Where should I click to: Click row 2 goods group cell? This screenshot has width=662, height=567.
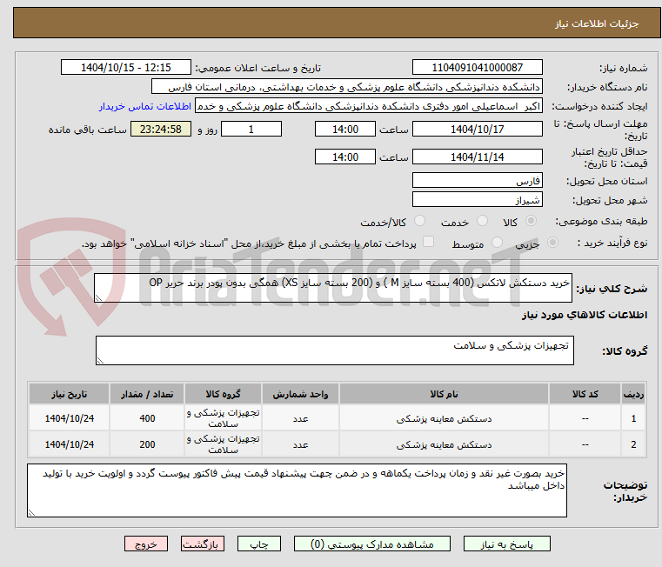[223, 444]
